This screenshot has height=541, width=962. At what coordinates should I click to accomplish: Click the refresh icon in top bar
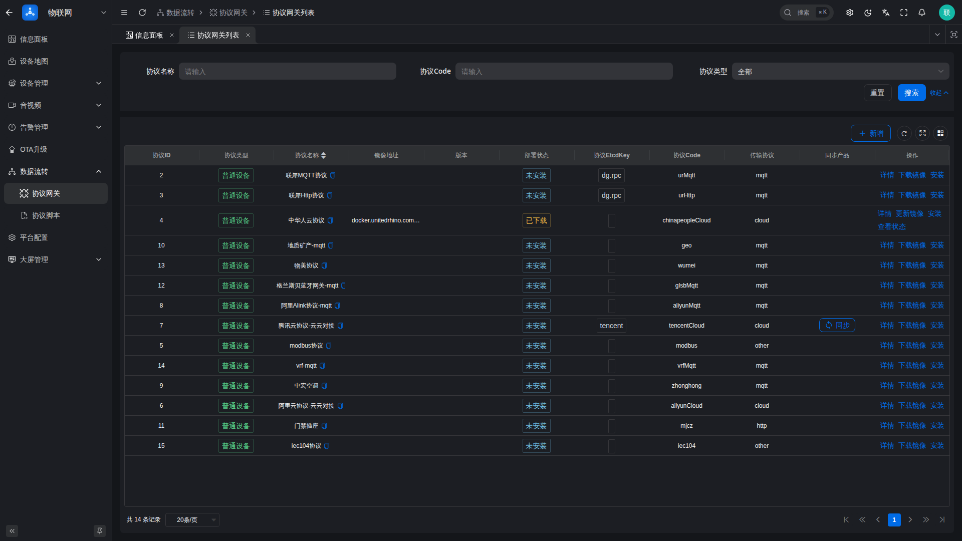coord(142,13)
